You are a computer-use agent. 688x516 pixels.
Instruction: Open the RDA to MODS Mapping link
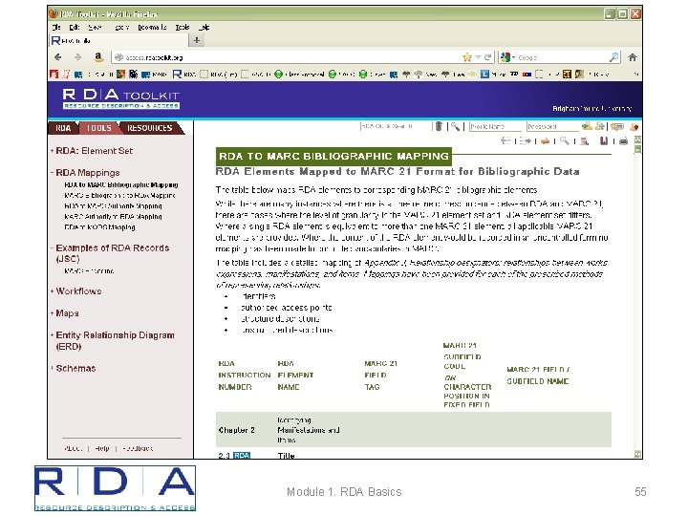(99, 226)
